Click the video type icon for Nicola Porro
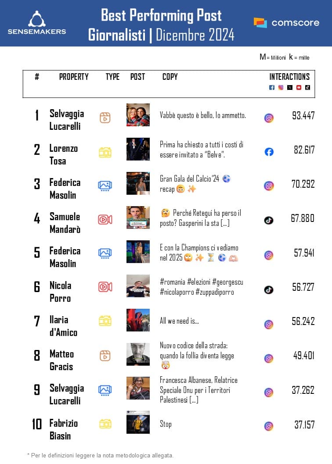Screen dimensions: 332x464 point(105,287)
